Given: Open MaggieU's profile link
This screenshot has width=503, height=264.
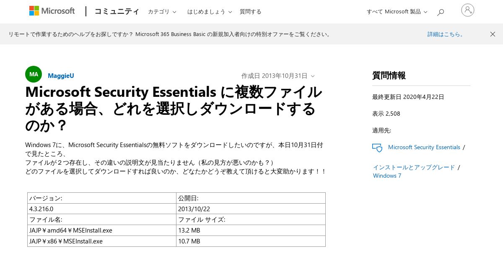Looking at the screenshot, I should pos(61,76).
